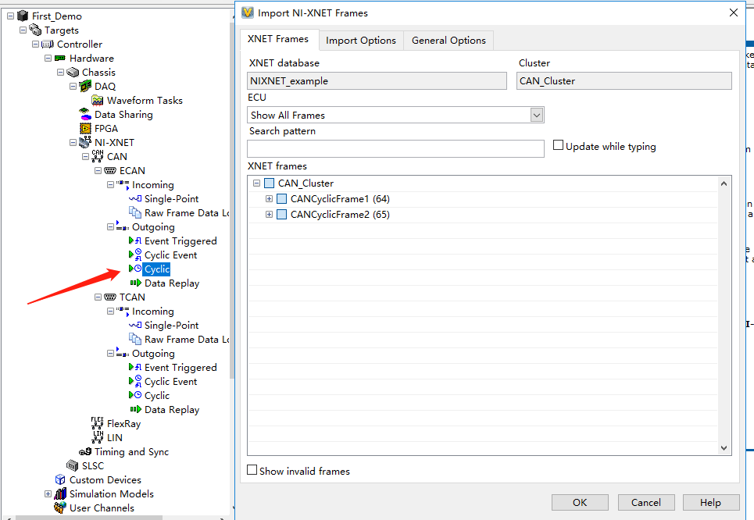
Task: Click the Search pattern input field
Action: (x=396, y=148)
